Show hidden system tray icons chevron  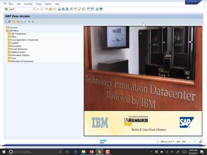pyautogui.click(x=151, y=152)
